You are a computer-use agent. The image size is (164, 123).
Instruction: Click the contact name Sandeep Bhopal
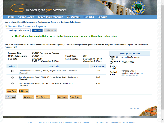[x=129, y=71]
